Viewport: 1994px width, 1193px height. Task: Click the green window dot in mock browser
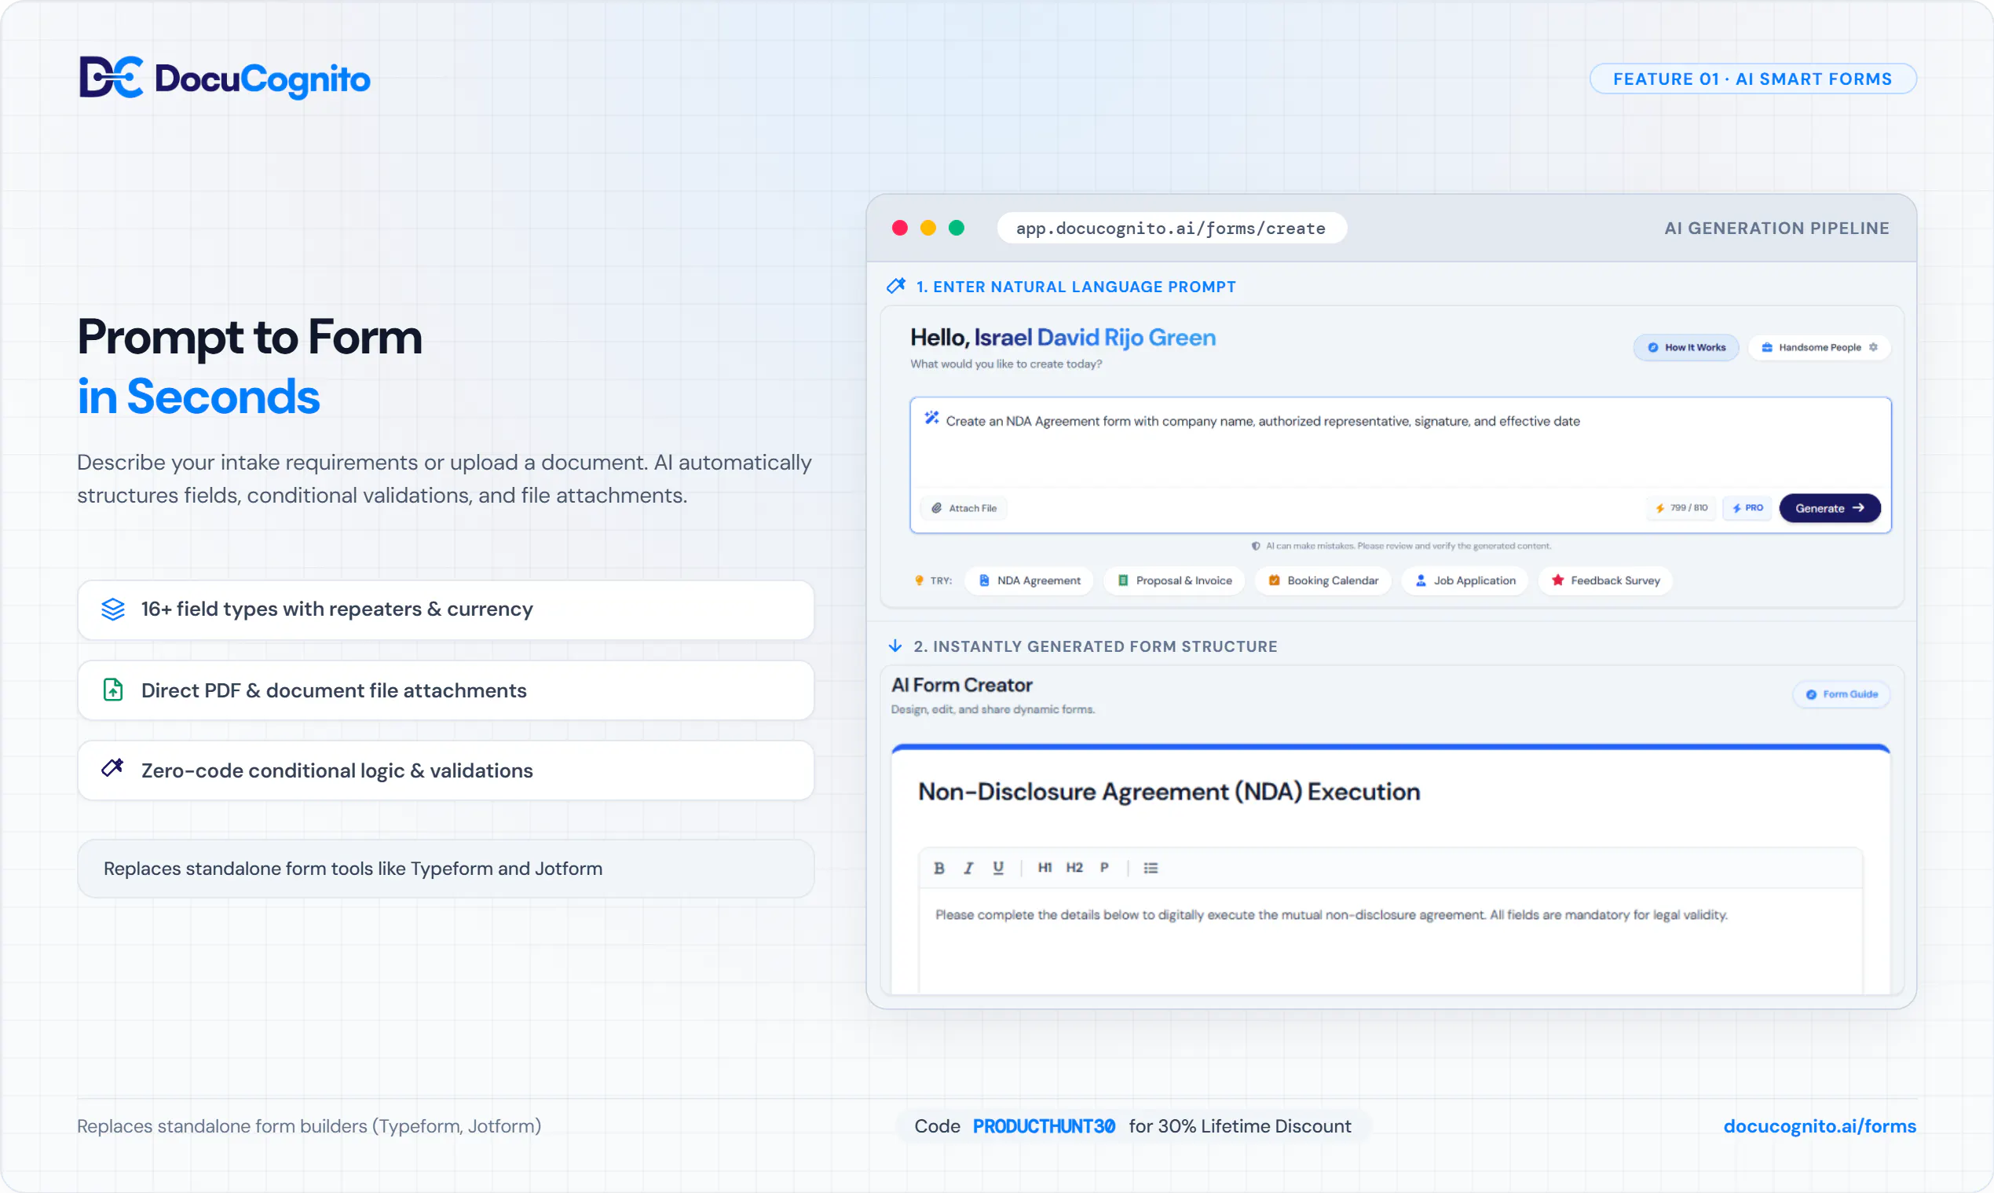[957, 229]
